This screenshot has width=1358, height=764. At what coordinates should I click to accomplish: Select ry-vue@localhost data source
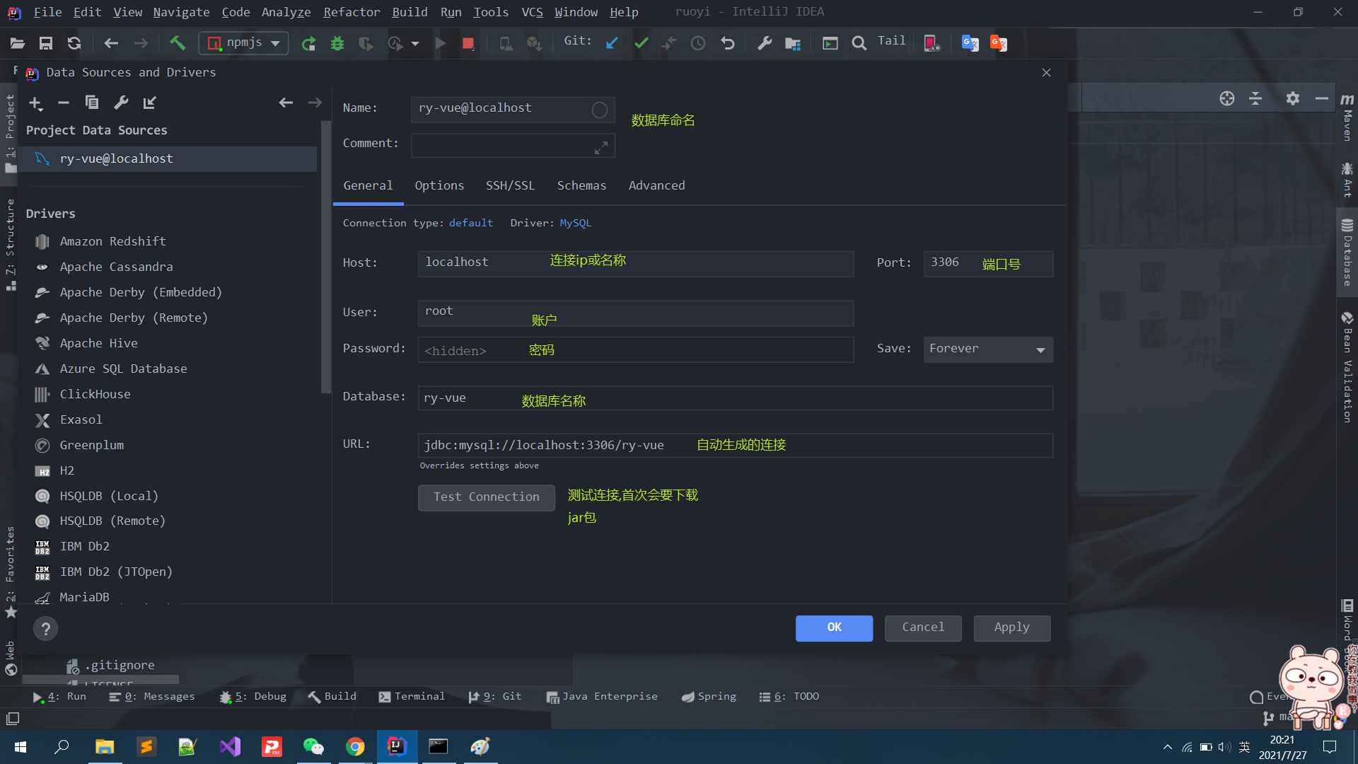point(168,159)
